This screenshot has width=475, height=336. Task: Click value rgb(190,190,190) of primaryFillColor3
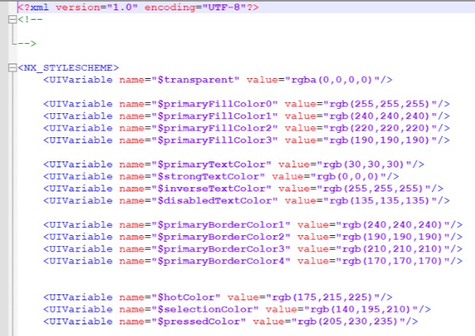pyautogui.click(x=379, y=140)
